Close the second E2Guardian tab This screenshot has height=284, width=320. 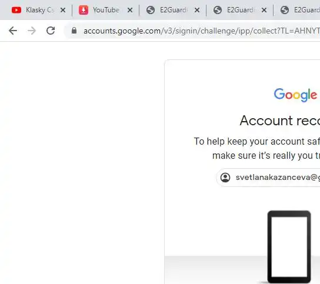click(264, 10)
